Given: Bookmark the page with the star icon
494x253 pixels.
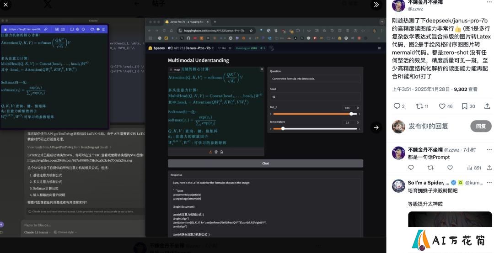Looking at the screenshot, I should [251, 31].
